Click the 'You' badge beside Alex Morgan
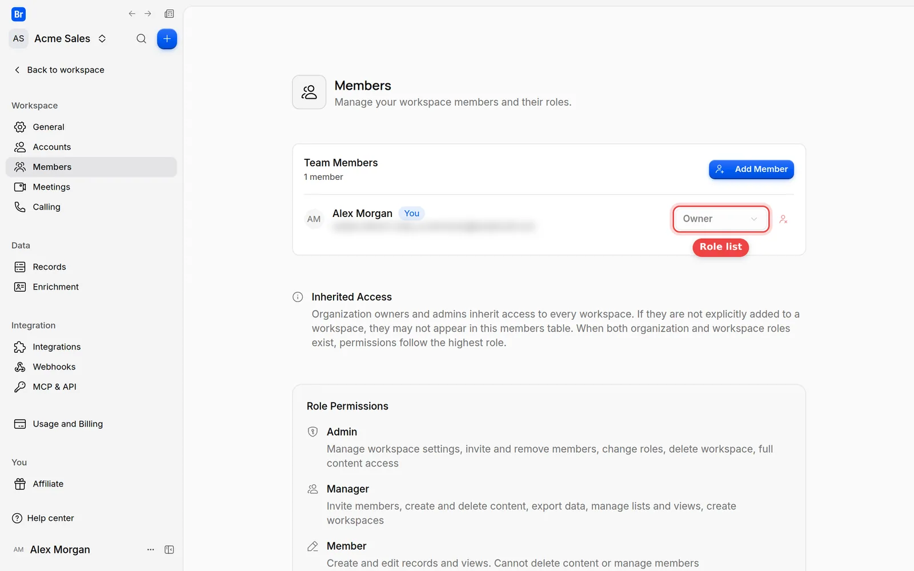This screenshot has width=914, height=571. [x=411, y=214]
